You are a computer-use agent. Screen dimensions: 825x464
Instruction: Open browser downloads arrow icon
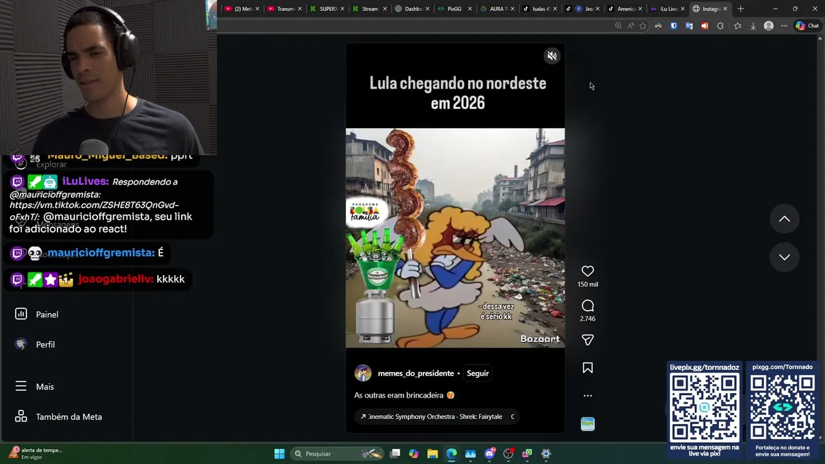click(x=753, y=26)
